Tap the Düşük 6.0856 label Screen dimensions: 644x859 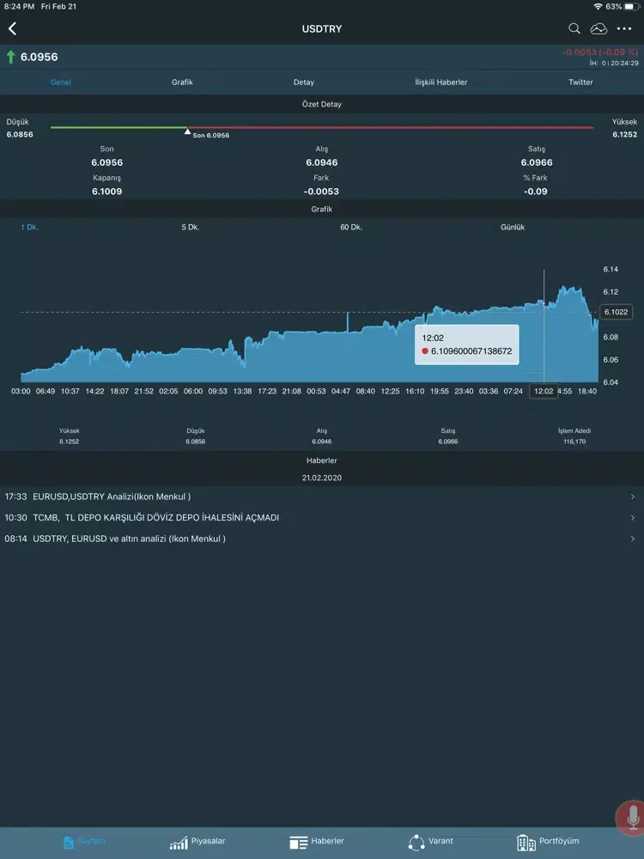(x=20, y=128)
